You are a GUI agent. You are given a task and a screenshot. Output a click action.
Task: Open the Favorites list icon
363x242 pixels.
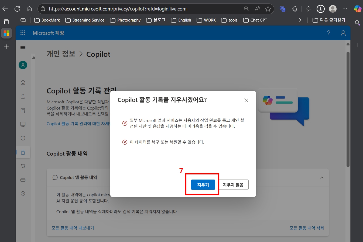tap(309, 9)
